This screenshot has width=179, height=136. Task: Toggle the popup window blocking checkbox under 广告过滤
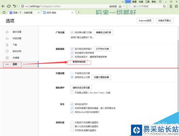pyautogui.click(x=72, y=32)
